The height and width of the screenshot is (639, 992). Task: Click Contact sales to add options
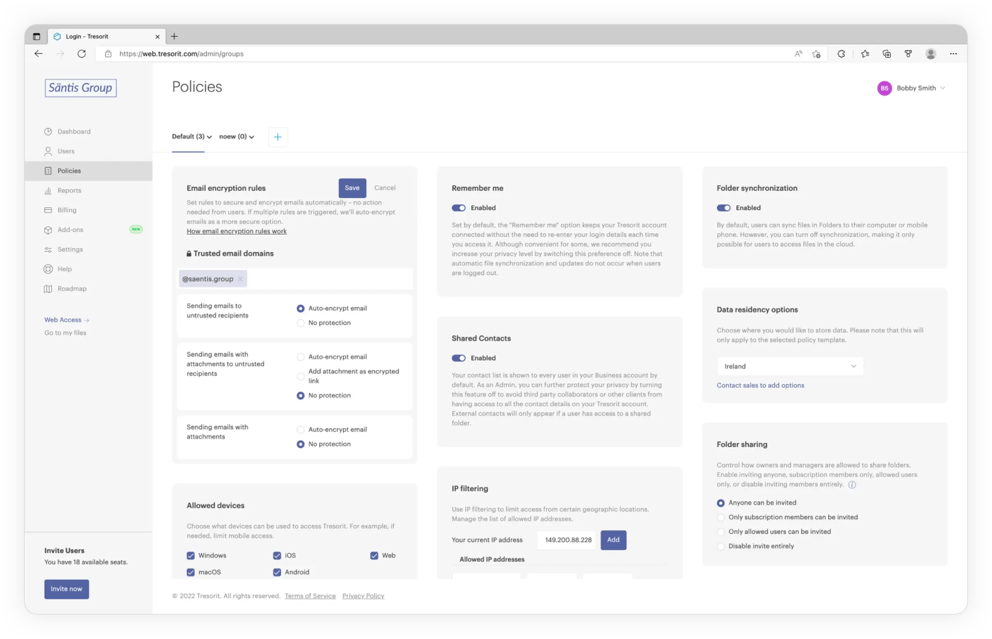pos(760,386)
